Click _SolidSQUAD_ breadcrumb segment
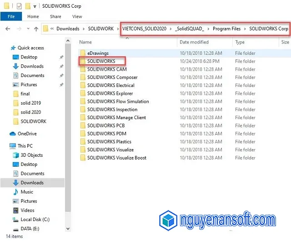Screen dimensions: 291x241 [190, 29]
